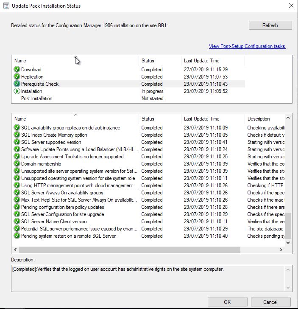
Task: Select 'Pending system restart on a remote SQL Server' text
Action: (x=69, y=236)
